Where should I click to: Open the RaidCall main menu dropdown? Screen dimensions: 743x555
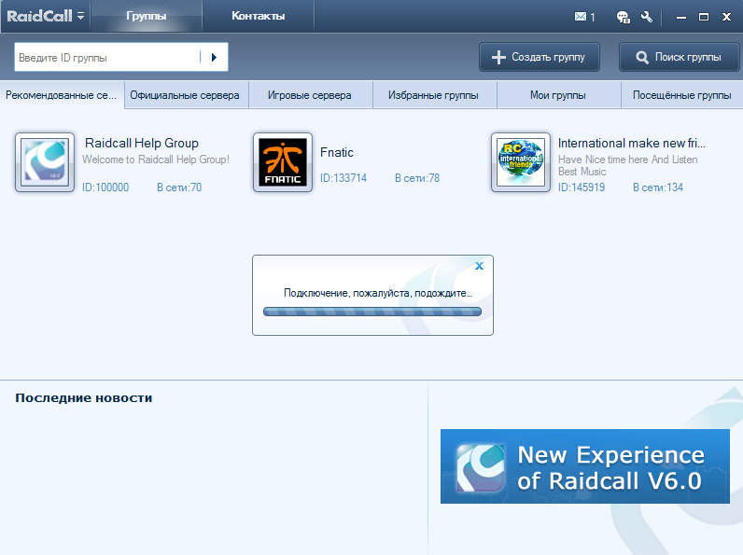(45, 16)
